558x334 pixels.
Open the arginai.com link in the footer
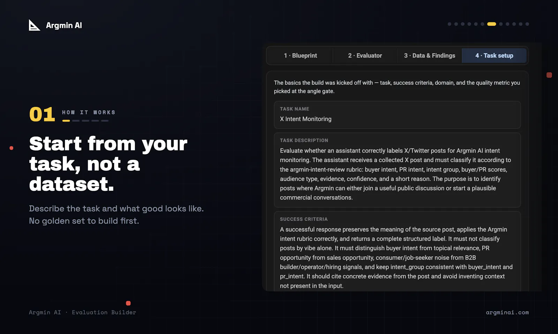pos(507,312)
